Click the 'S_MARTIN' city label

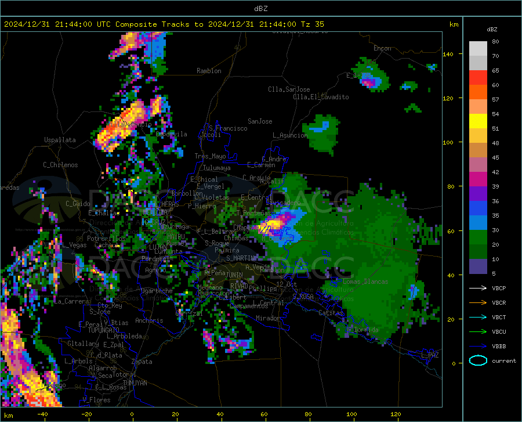(240, 258)
